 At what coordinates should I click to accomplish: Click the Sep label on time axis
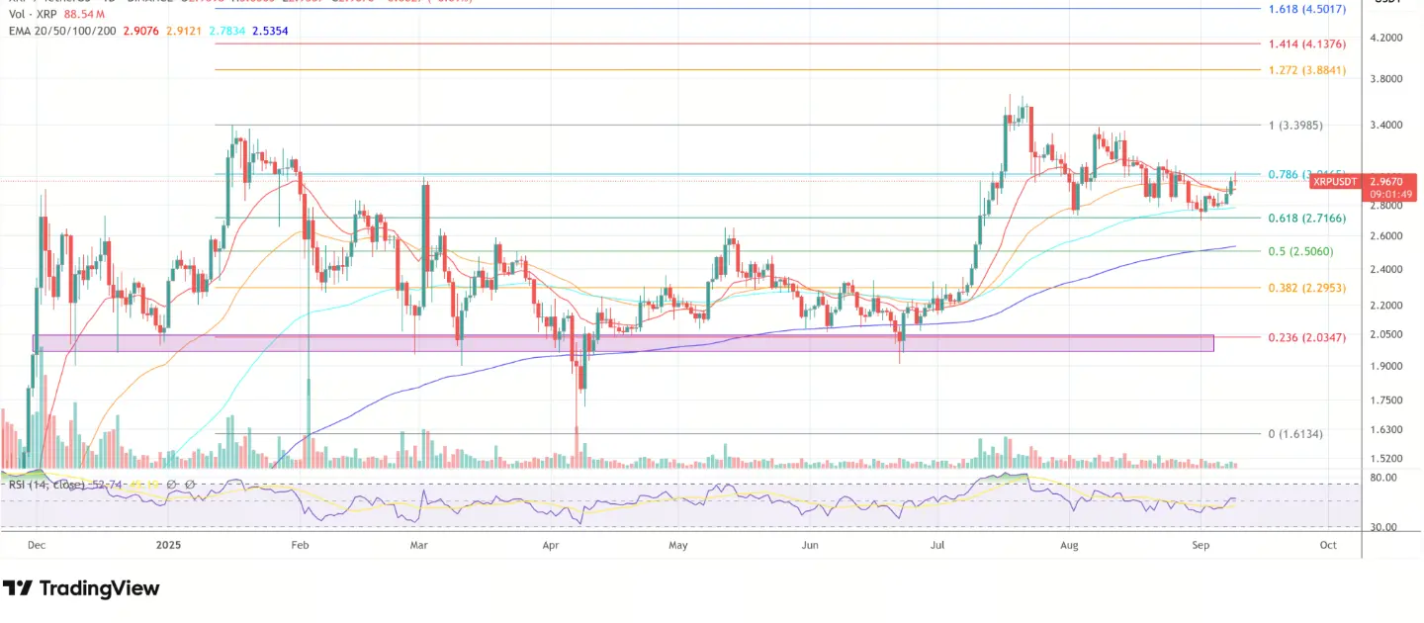tap(1201, 545)
